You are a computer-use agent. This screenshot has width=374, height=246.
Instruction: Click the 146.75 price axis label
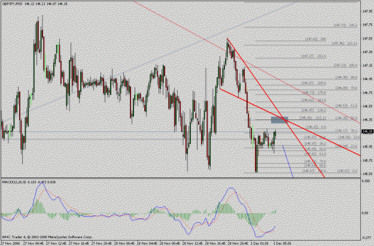(367, 93)
